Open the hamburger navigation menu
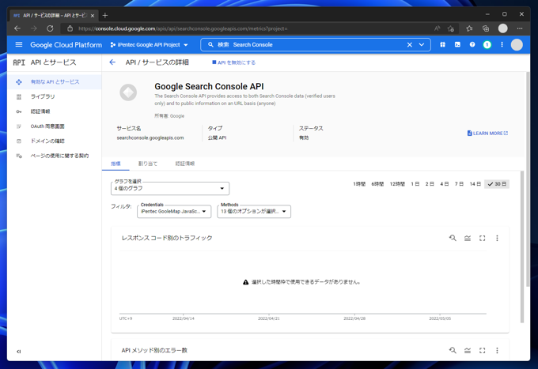This screenshot has height=369, width=538. (x=19, y=44)
